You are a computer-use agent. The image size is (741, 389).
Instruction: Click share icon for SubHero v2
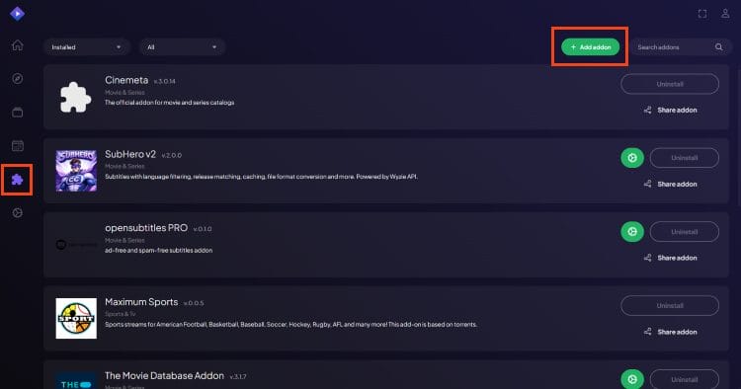coord(648,184)
